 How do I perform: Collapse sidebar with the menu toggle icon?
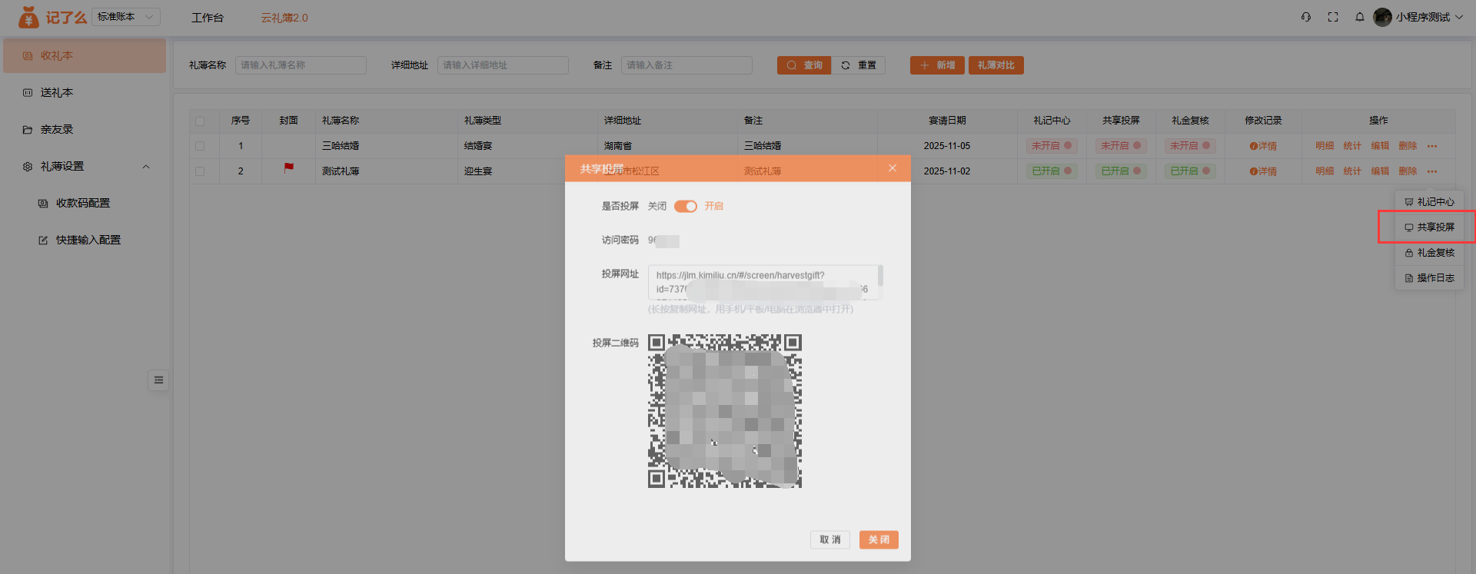(x=158, y=380)
